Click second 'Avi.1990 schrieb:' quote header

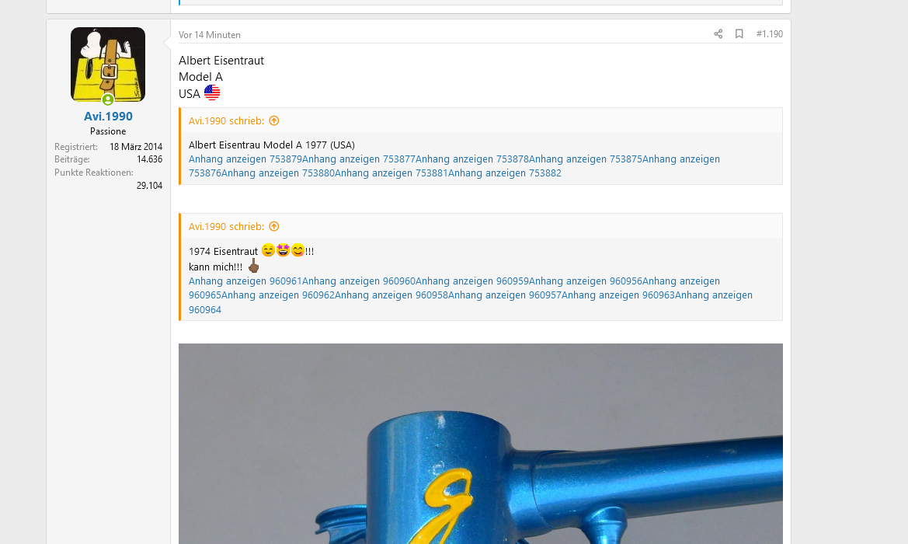[x=227, y=226]
